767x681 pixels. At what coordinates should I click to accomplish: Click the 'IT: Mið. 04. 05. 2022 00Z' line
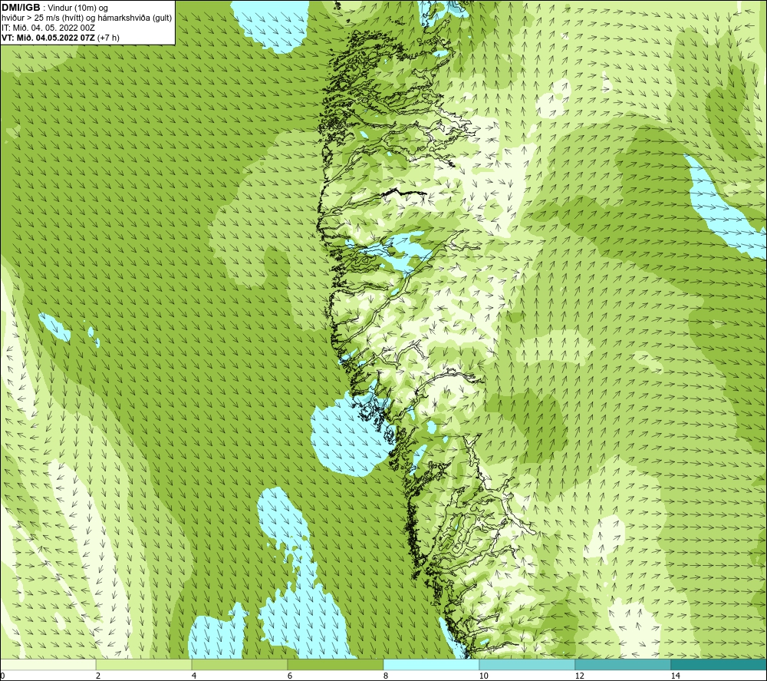tap(48, 28)
